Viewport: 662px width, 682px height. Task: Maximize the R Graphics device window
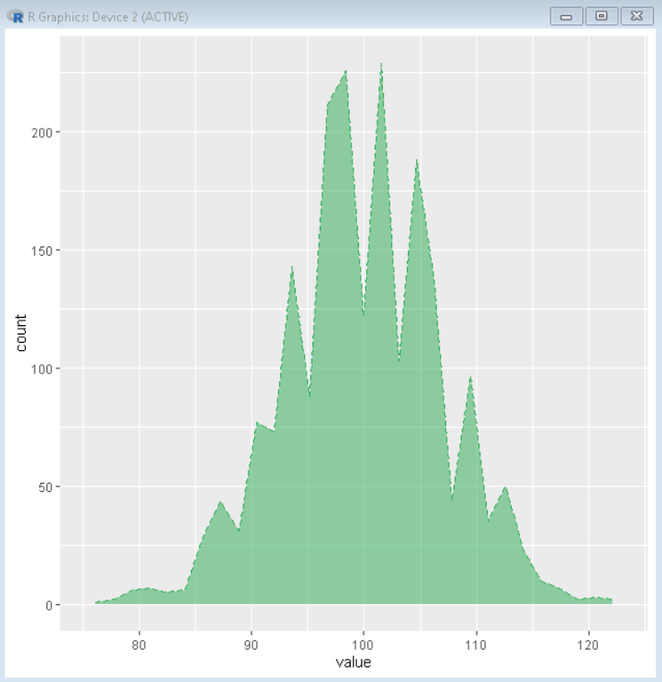pos(602,17)
